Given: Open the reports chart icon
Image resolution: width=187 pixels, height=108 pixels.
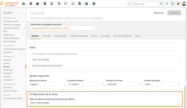Looking at the screenshot, I should tap(94, 4).
